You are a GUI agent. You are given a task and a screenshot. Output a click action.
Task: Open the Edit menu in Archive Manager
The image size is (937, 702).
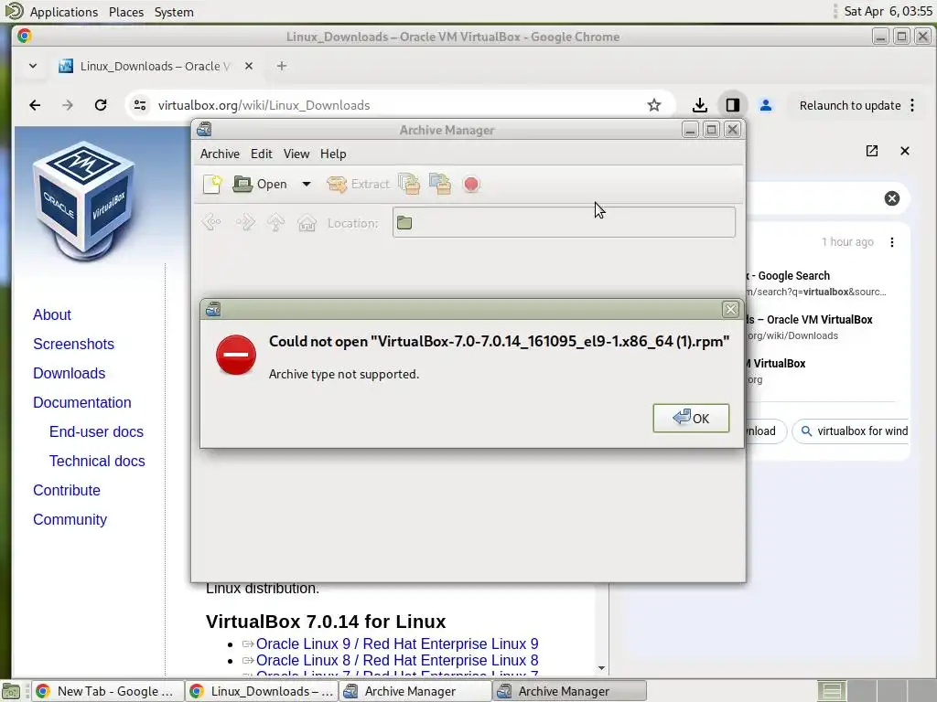(x=261, y=154)
